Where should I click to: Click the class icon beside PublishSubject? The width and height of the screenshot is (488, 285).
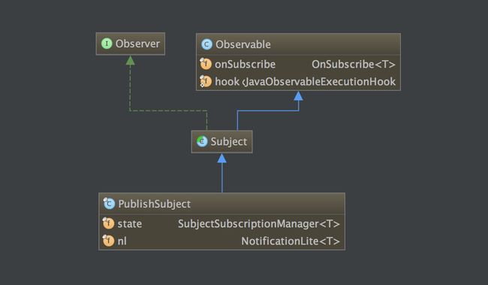pos(109,204)
